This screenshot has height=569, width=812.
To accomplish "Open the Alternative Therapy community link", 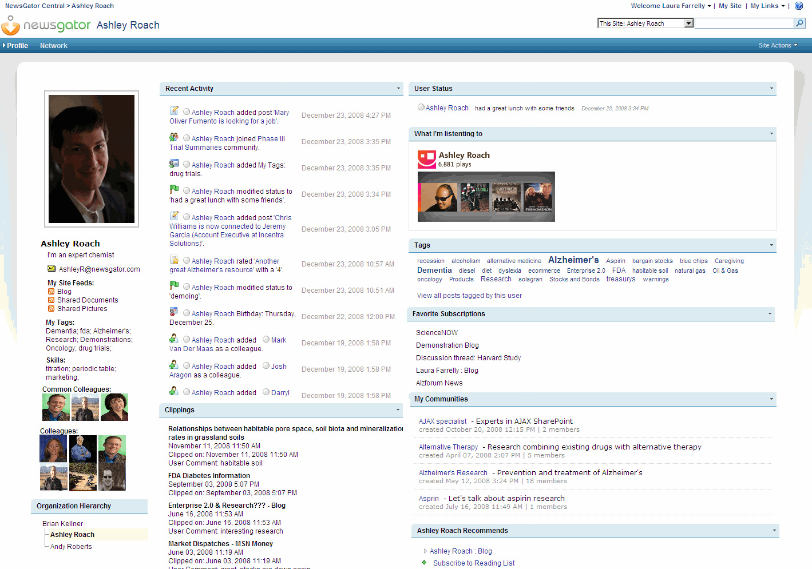I will 448,447.
